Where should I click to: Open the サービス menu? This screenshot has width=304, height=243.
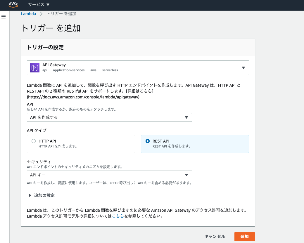tap(39, 4)
